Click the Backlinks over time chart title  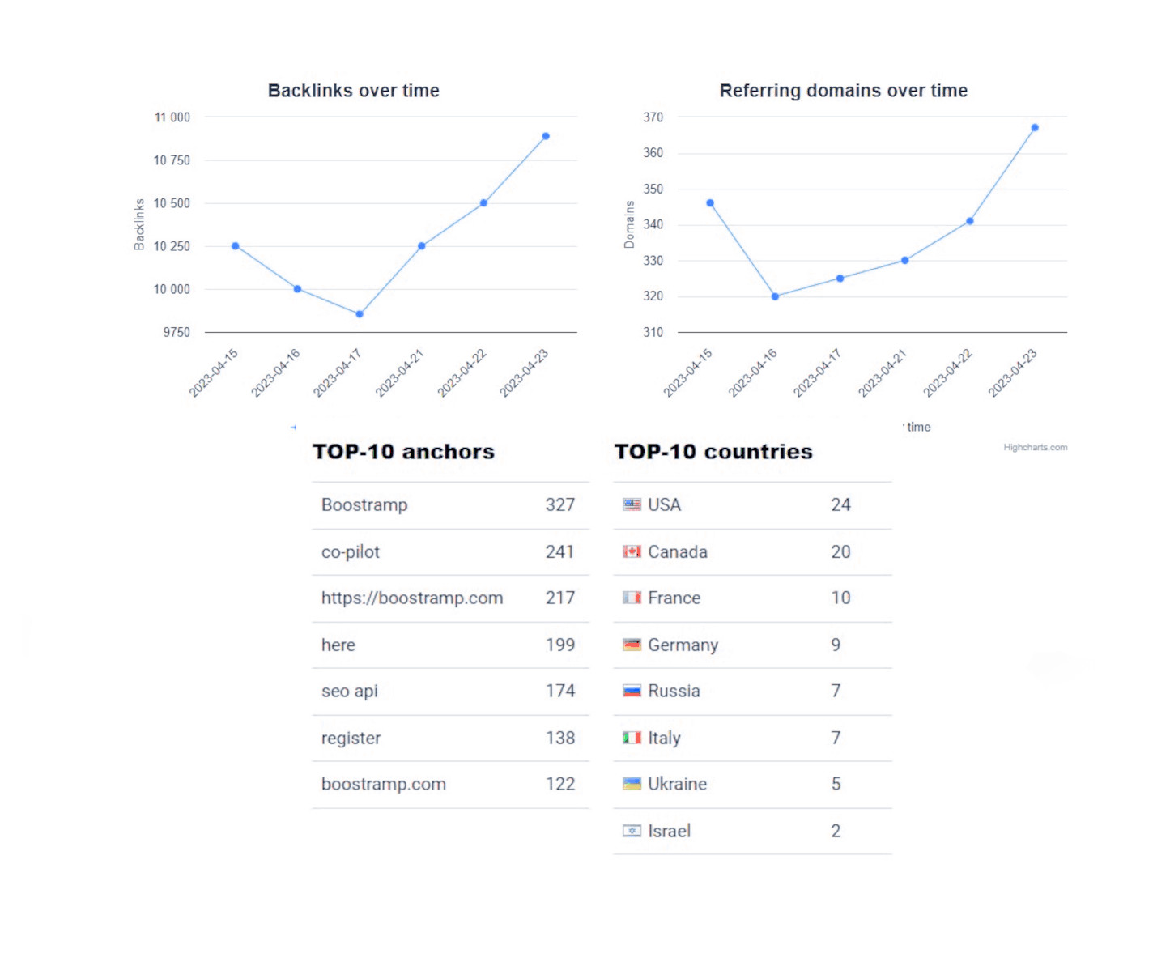(x=353, y=91)
